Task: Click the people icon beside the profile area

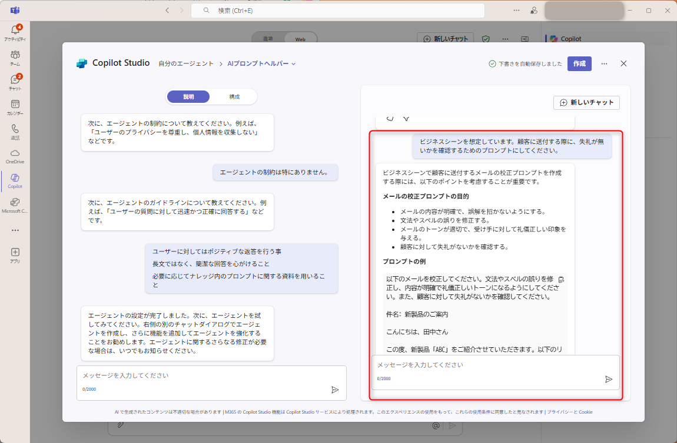Action: (x=534, y=11)
